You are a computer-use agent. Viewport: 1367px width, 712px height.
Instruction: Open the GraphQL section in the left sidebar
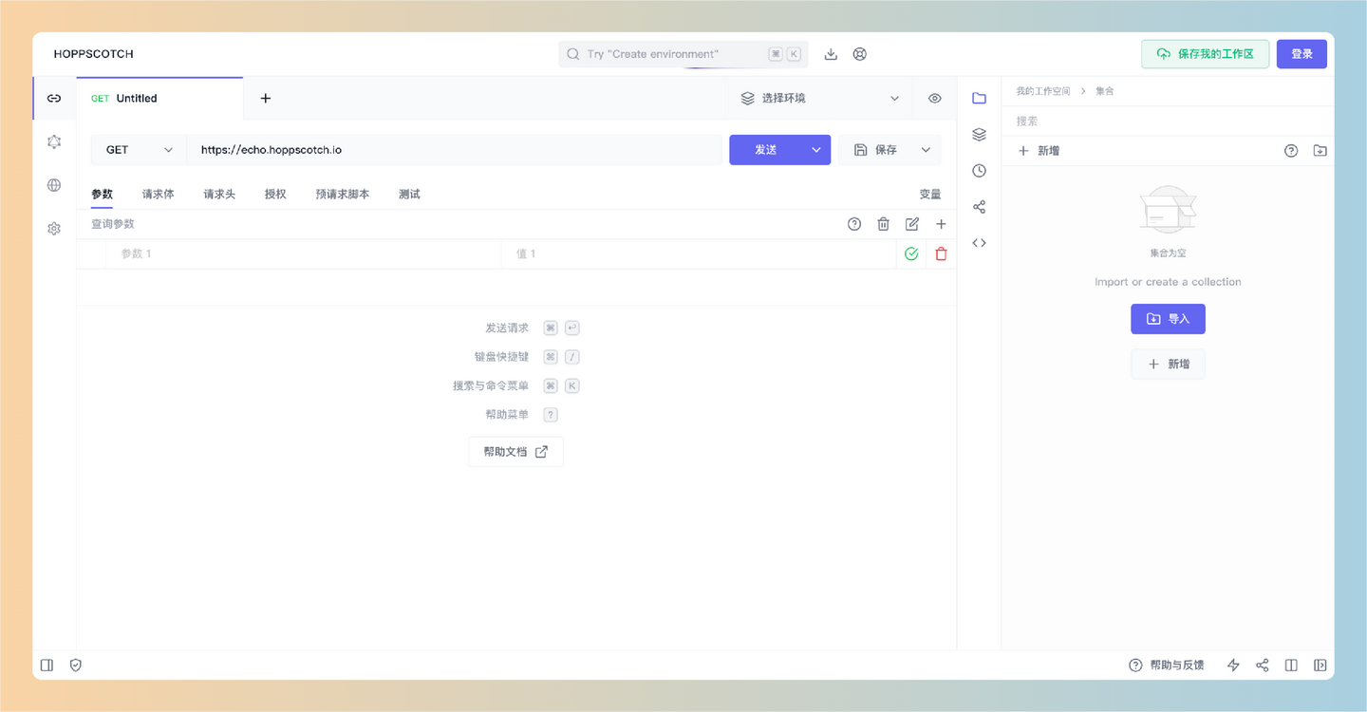(x=54, y=141)
